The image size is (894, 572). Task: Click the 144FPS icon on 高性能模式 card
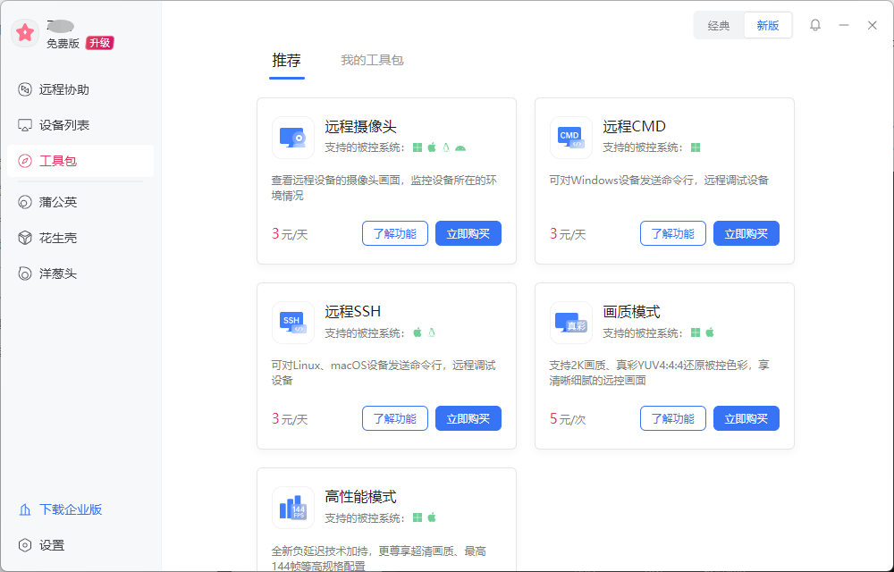[x=293, y=508]
